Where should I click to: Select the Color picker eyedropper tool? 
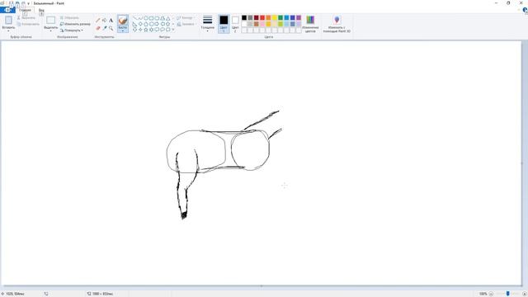coord(105,28)
